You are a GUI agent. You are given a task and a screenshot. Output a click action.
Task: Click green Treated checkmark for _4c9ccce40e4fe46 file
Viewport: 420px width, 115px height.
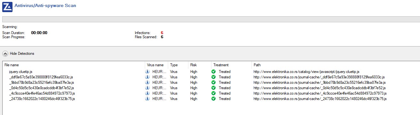click(x=214, y=93)
